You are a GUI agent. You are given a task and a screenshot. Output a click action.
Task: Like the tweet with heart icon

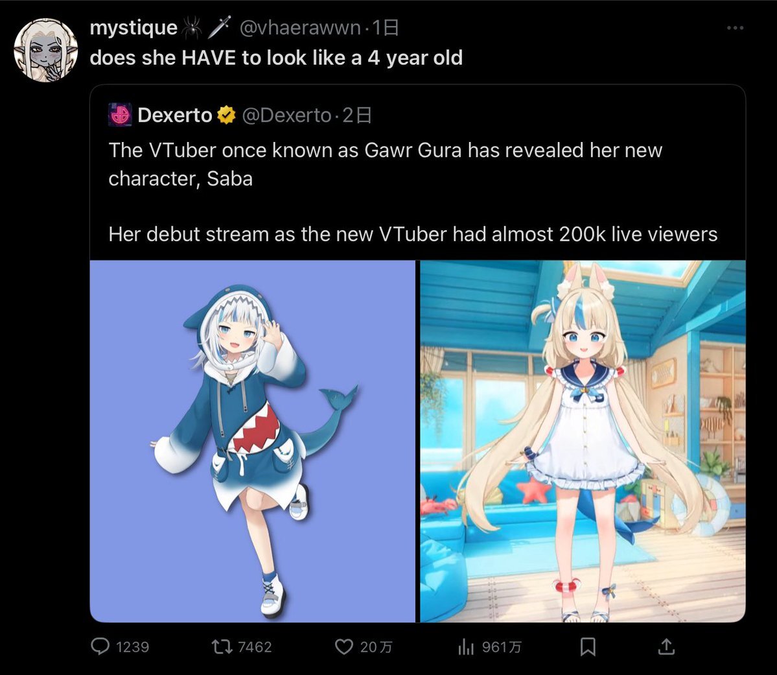344,646
